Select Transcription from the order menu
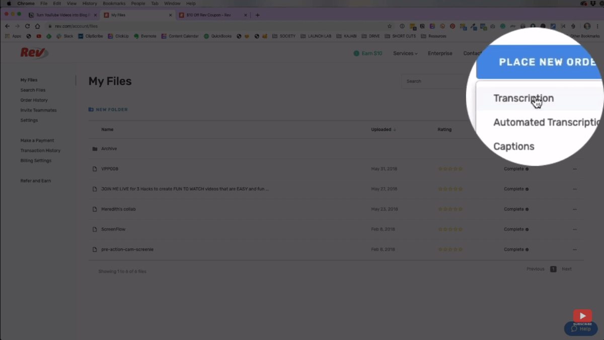 (523, 98)
